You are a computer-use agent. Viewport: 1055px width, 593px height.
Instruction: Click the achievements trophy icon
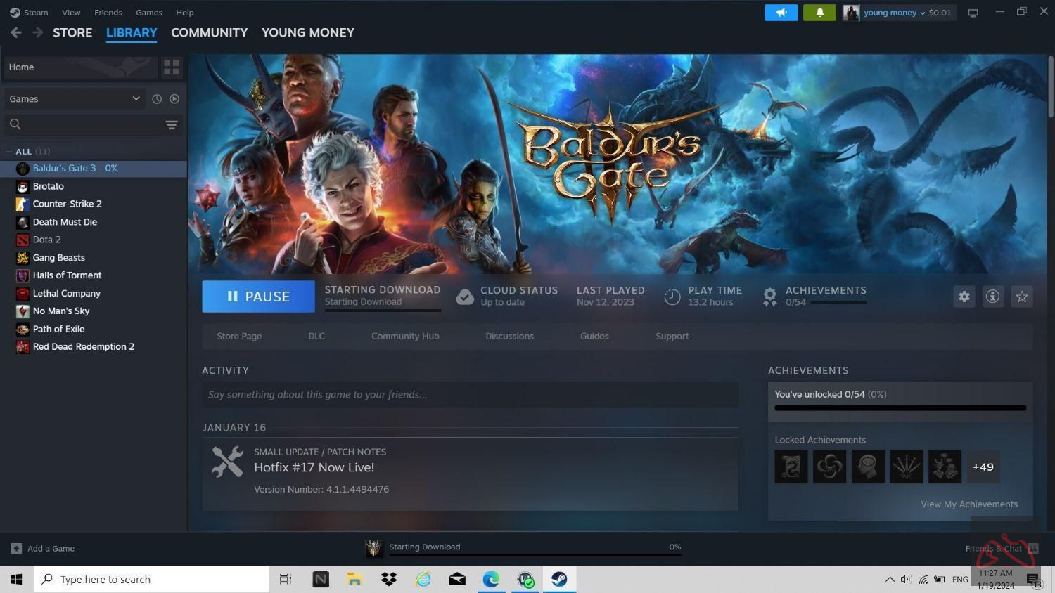point(769,296)
